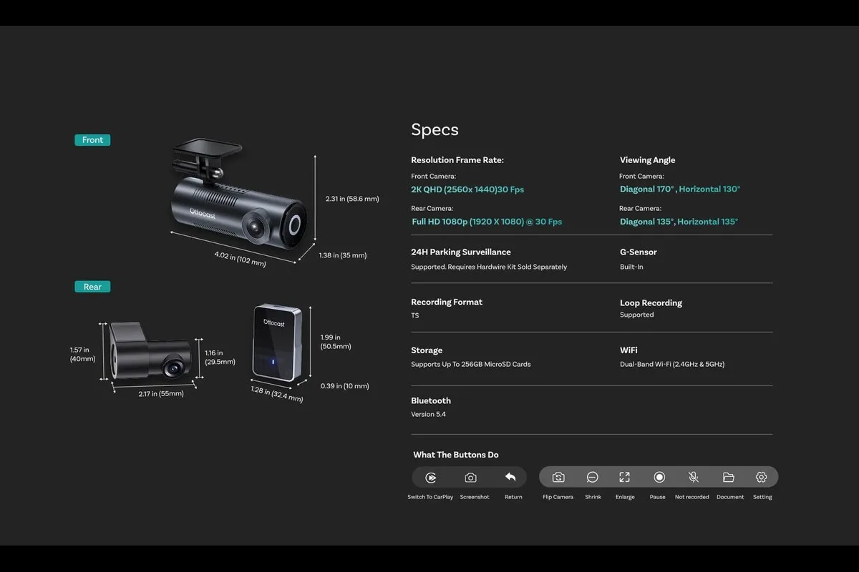The height and width of the screenshot is (572, 859).
Task: Click the 'Bluetooth' heading
Action: pos(431,400)
